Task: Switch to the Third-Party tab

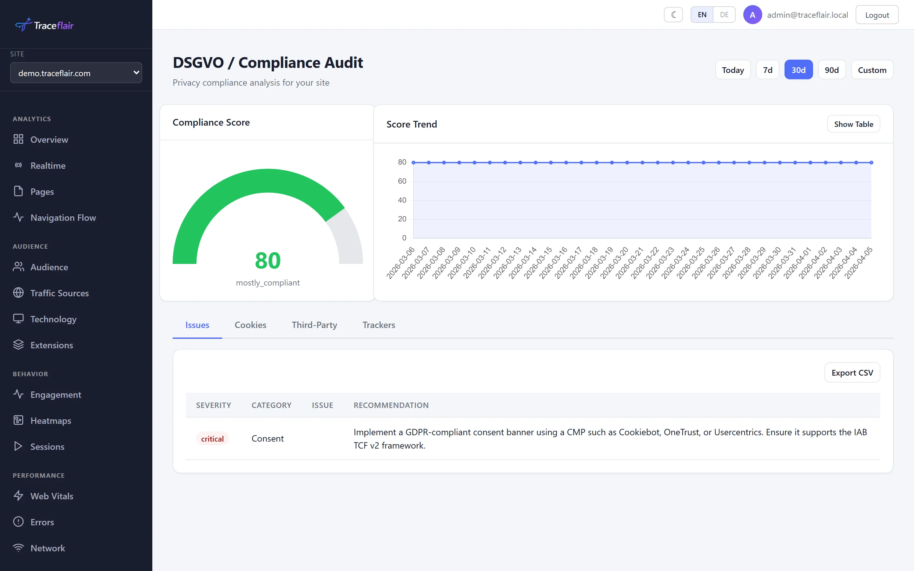Action: tap(314, 325)
